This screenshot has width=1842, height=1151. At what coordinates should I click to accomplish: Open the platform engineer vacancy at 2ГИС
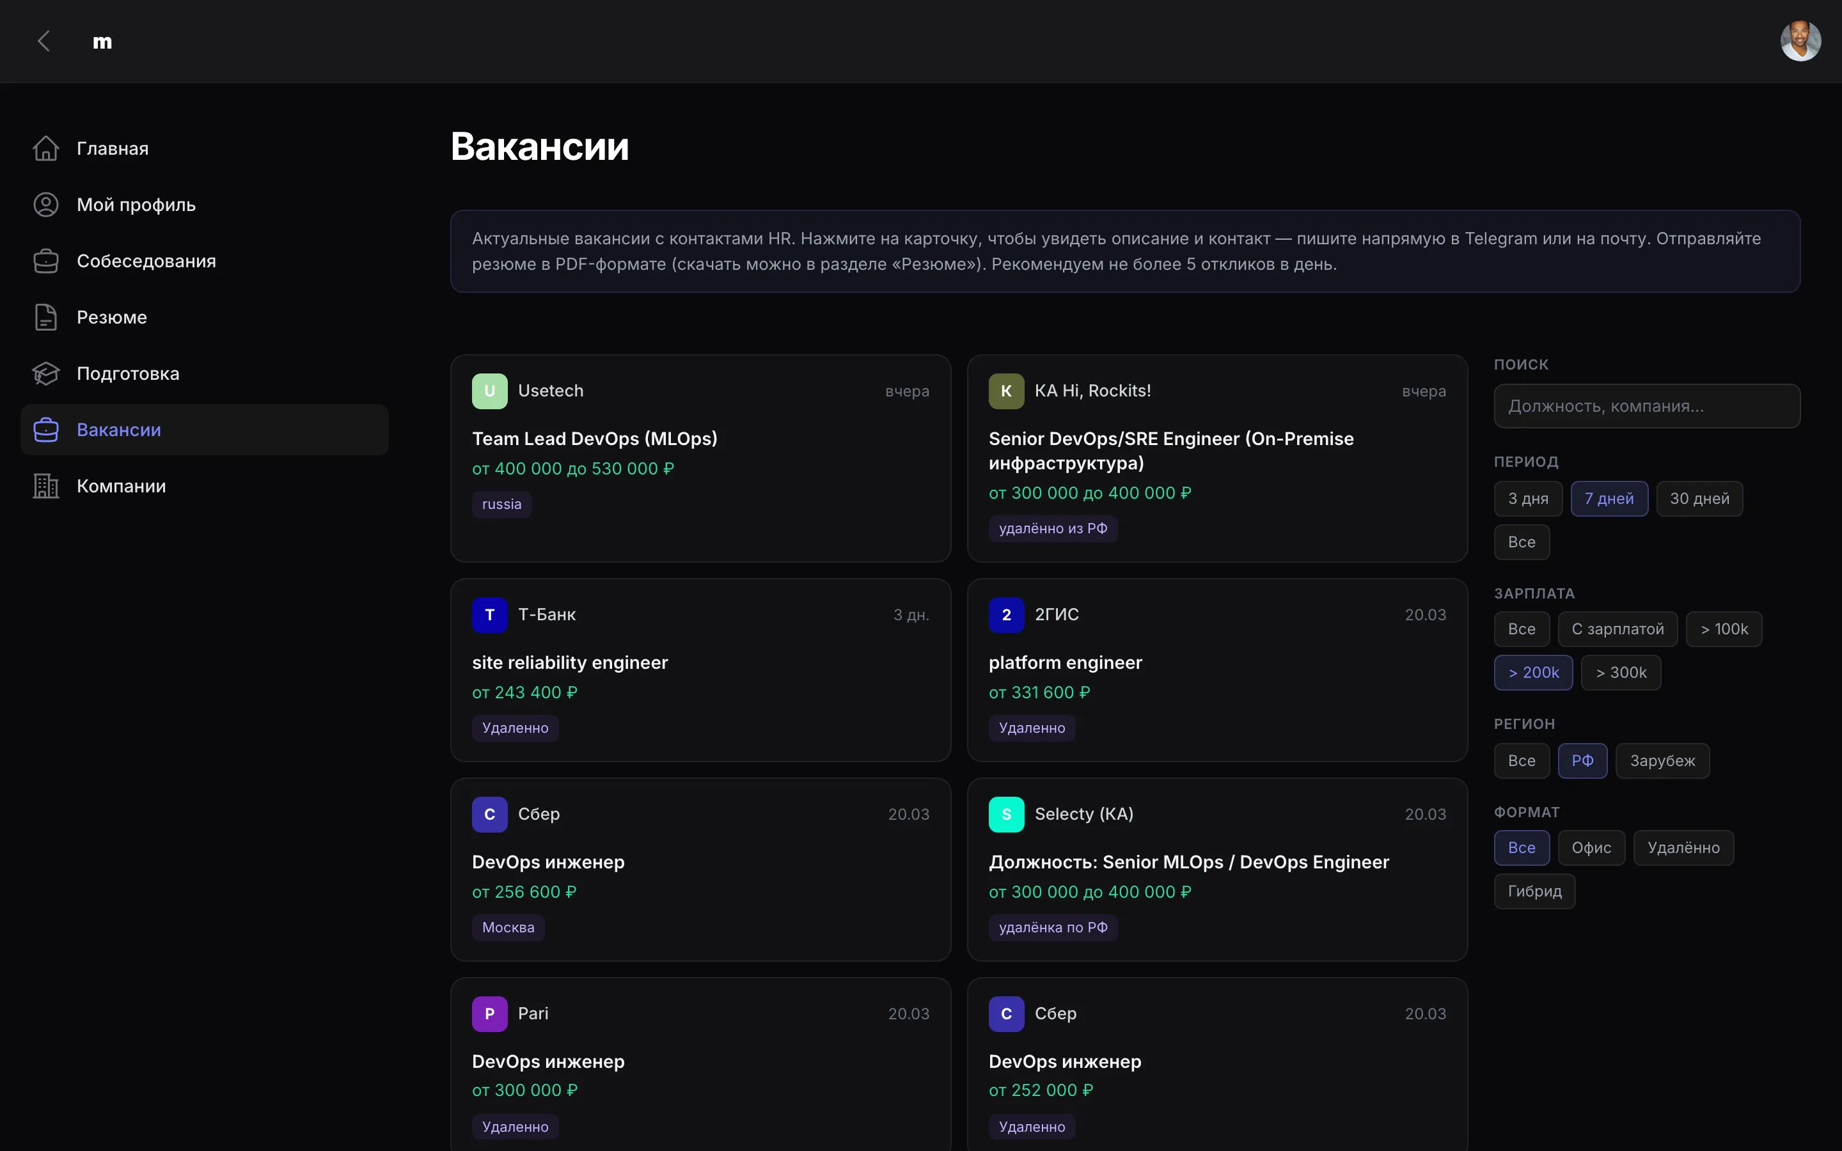pyautogui.click(x=1065, y=663)
